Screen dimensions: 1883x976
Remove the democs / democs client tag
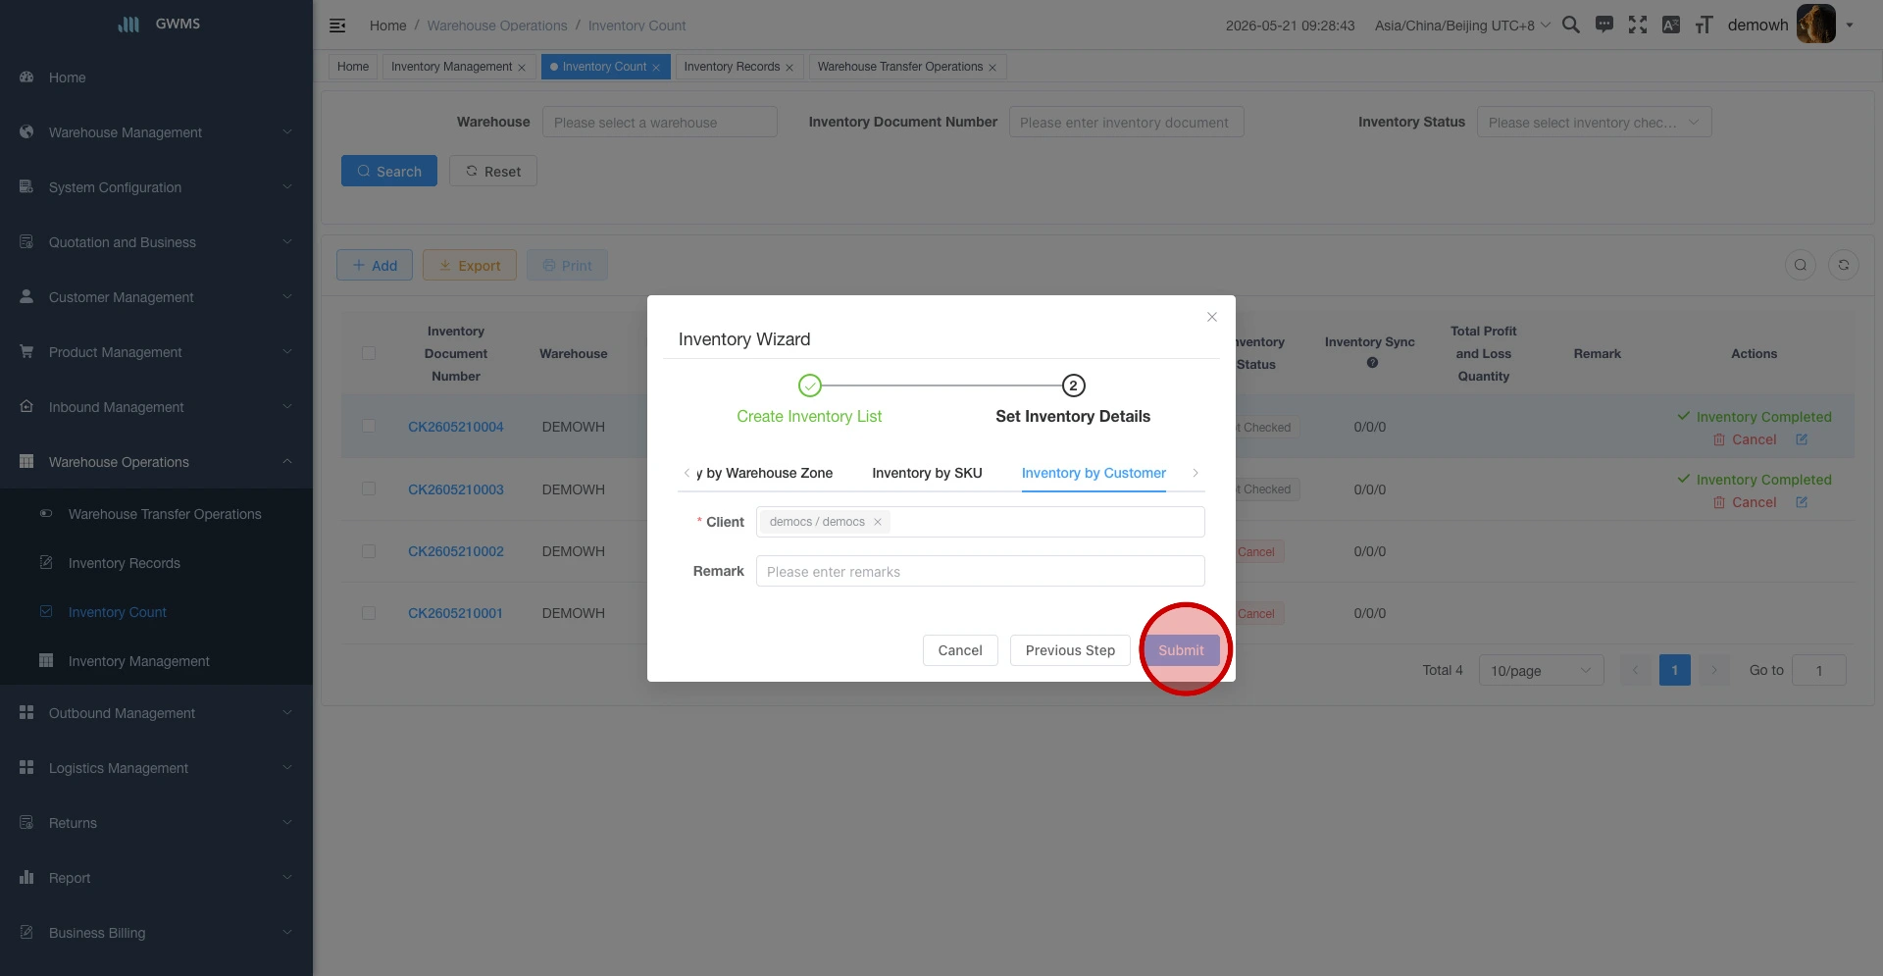pyautogui.click(x=878, y=522)
